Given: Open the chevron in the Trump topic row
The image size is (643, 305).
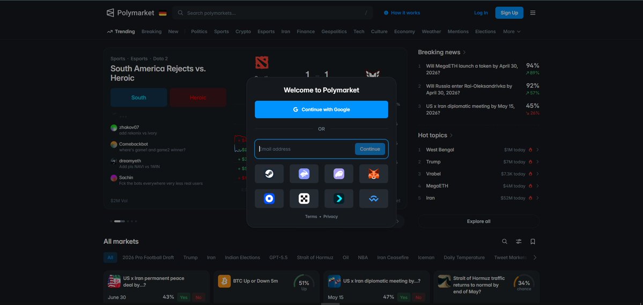Looking at the screenshot, I should point(537,162).
